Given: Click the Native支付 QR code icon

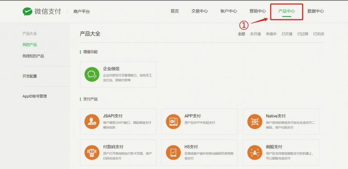Looking at the screenshot, I should (x=255, y=121).
